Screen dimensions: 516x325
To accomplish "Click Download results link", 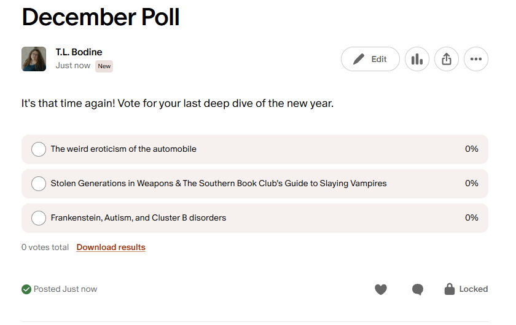I will pyautogui.click(x=111, y=248).
